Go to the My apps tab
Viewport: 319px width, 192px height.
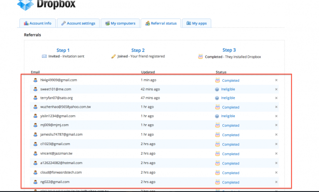(196, 23)
